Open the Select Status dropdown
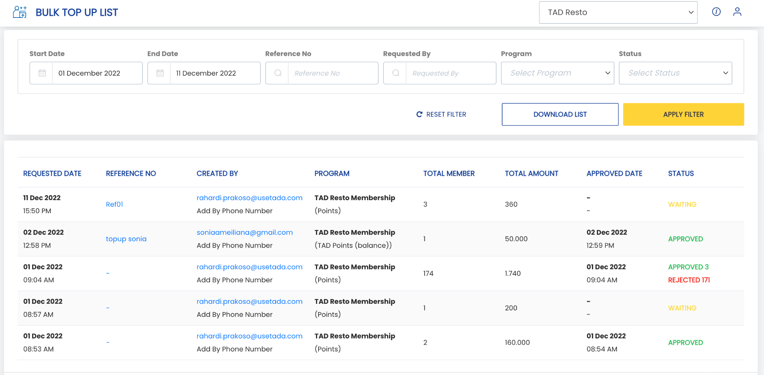 coord(675,73)
